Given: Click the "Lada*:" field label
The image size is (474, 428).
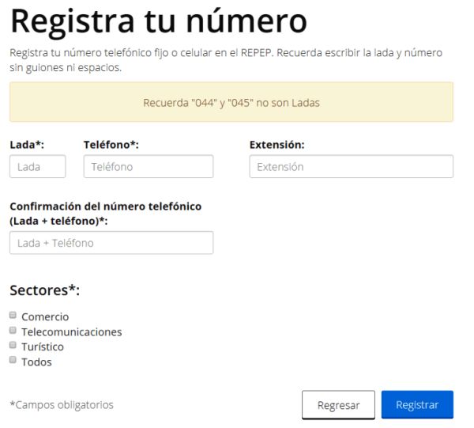Looking at the screenshot, I should pyautogui.click(x=25, y=145).
